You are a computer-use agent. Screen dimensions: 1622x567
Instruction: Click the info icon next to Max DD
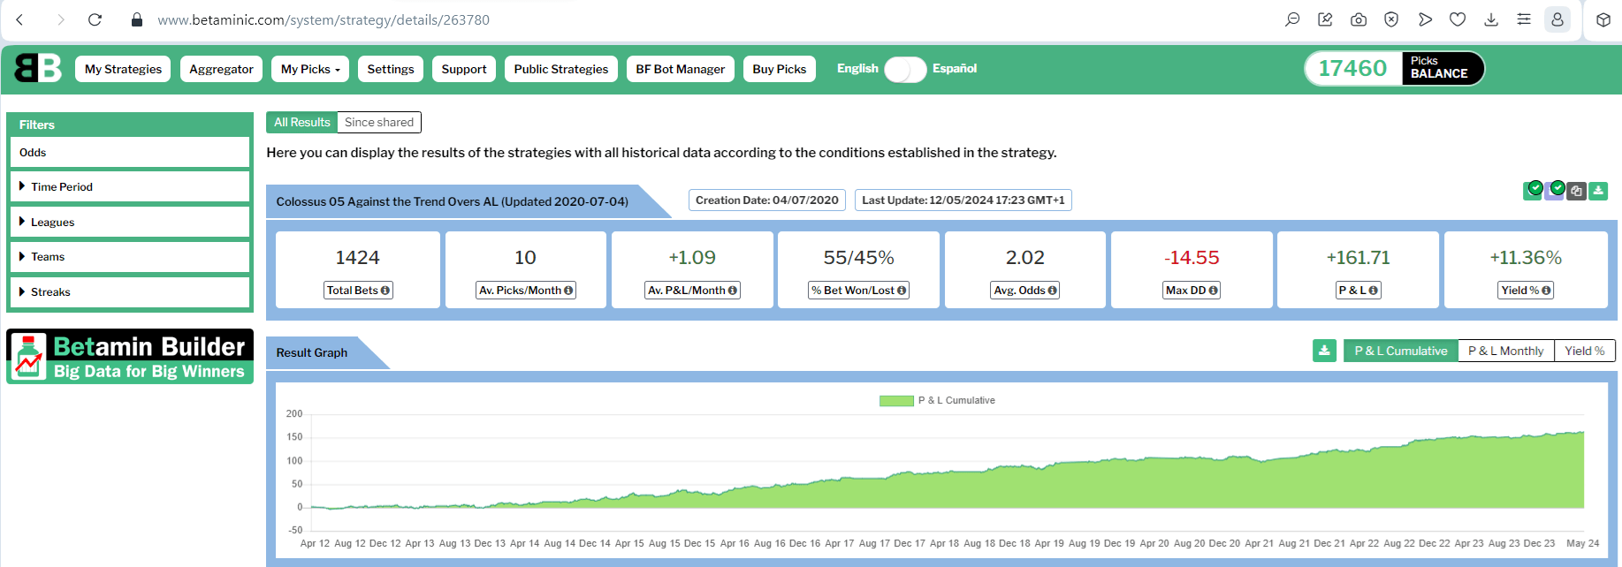[1214, 291]
